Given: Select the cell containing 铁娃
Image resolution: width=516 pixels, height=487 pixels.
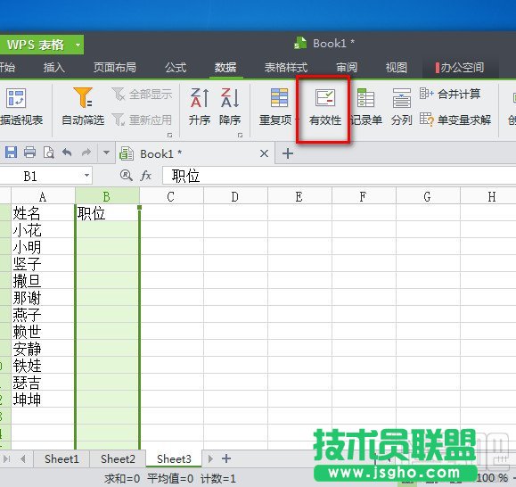Looking at the screenshot, I should coord(43,365).
